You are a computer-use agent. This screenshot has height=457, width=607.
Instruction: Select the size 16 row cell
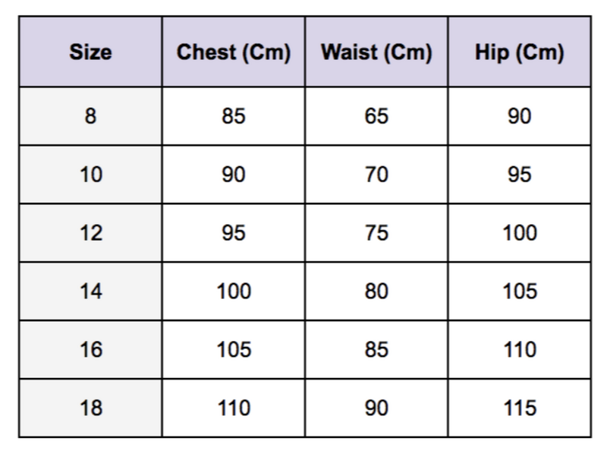[x=90, y=350]
